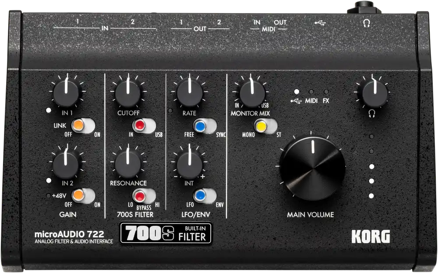Click the IN 1 gain knob
The image size is (438, 273).
coord(66,93)
